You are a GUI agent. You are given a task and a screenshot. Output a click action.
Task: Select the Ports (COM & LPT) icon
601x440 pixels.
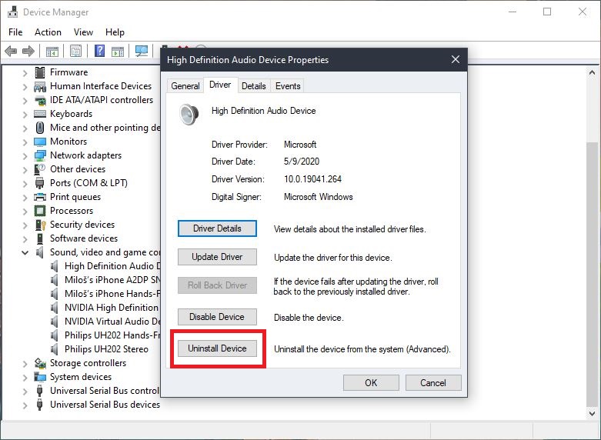(40, 183)
